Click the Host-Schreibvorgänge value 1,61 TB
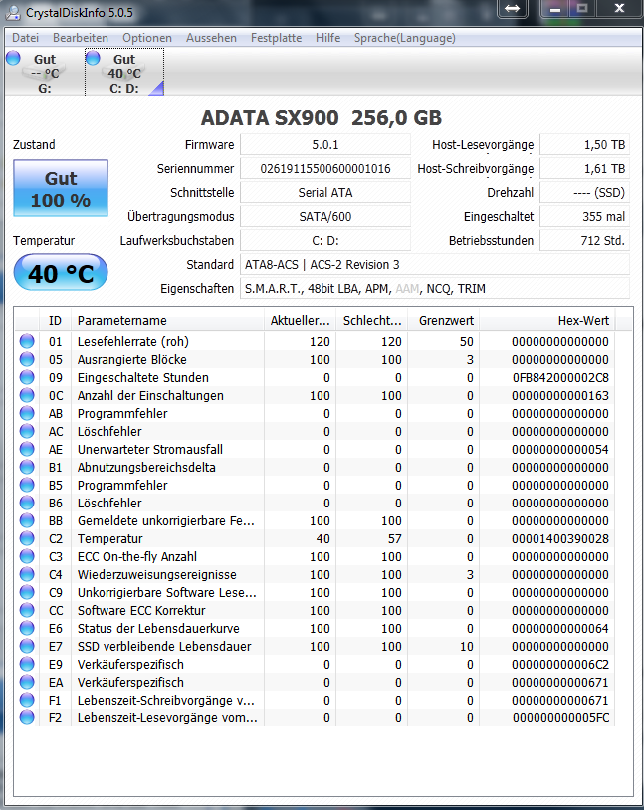This screenshot has width=644, height=810. click(584, 168)
